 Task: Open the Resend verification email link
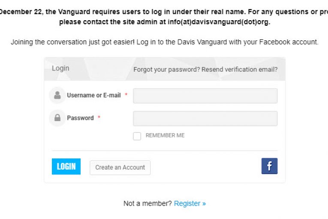pos(239,69)
